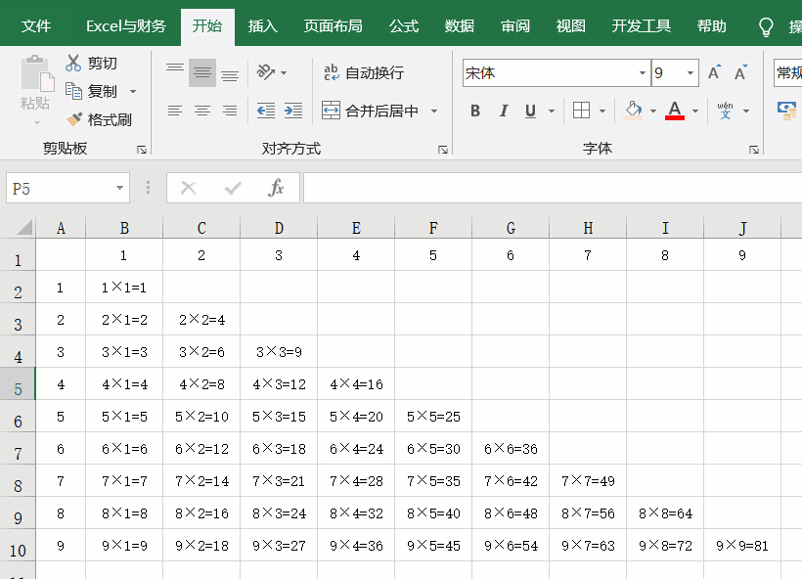Switch to the 插入 tab
Screen dimensions: 802x579
click(x=263, y=26)
